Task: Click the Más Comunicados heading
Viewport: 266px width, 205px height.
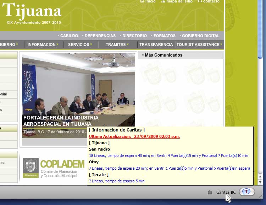Action: click(x=164, y=55)
